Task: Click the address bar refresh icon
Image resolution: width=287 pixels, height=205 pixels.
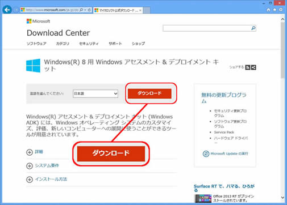Action: click(89, 10)
